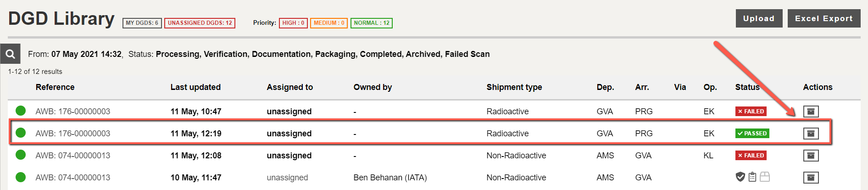This screenshot has width=868, height=190.
Task: Open the AWB: 074-00000013 FAILED row reference
Action: click(73, 156)
